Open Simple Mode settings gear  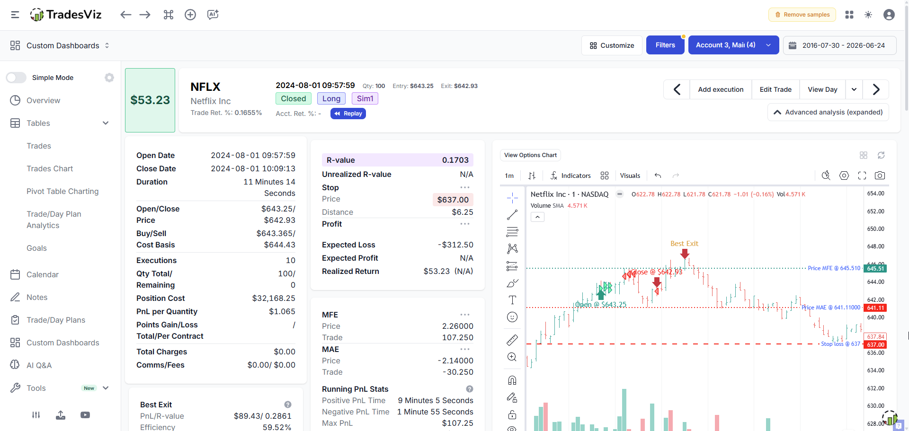109,78
